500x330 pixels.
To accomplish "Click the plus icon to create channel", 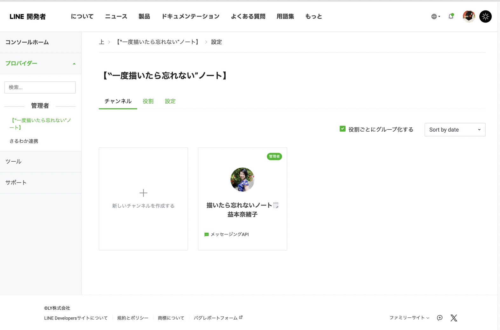I will (x=143, y=193).
